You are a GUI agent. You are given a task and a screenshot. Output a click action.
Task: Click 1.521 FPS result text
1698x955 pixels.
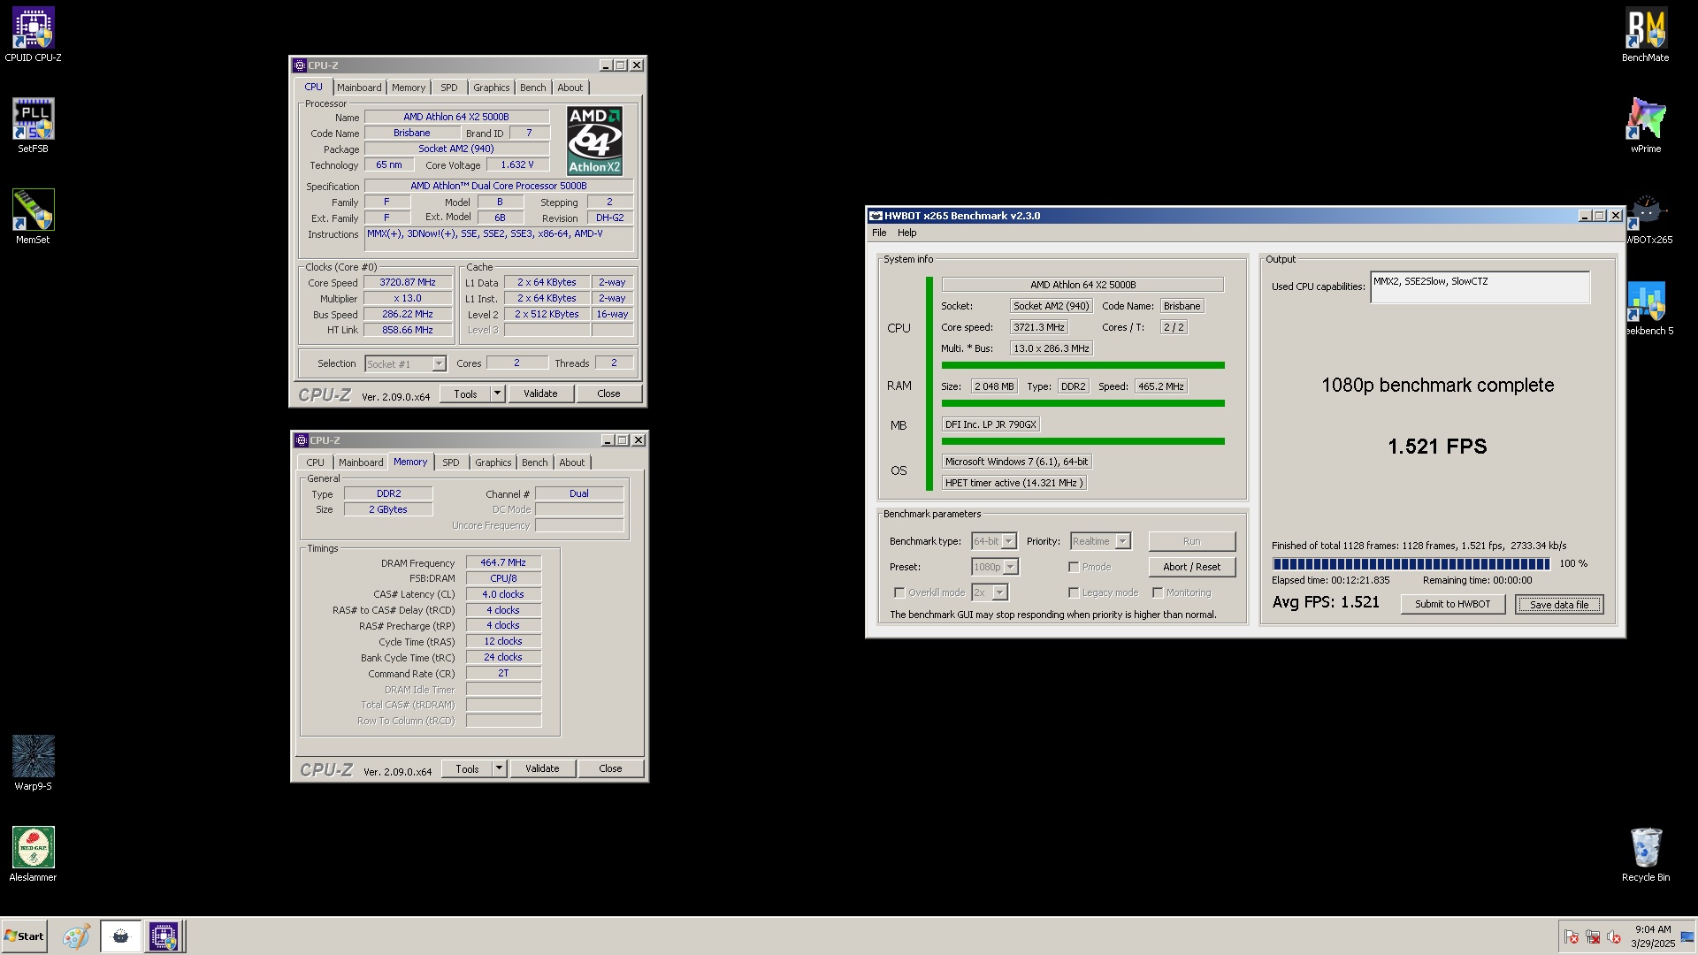[x=1437, y=447]
